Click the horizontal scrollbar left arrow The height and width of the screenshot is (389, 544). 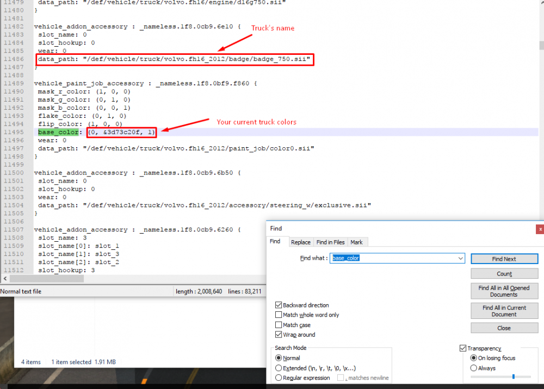[x=4, y=278]
